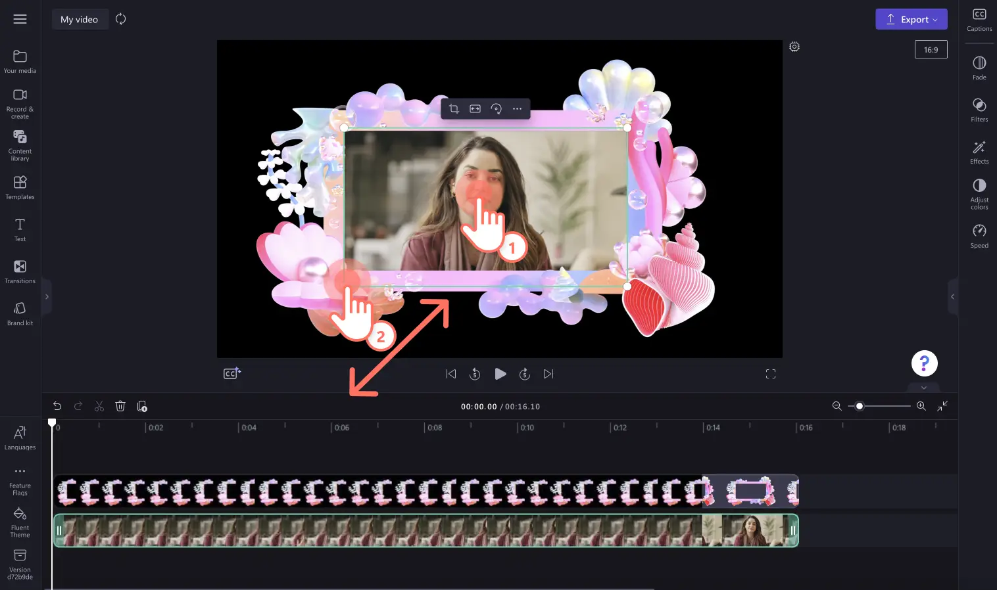Click the Rotate icon in floating toolbar
The width and height of the screenshot is (997, 590).
coord(496,108)
